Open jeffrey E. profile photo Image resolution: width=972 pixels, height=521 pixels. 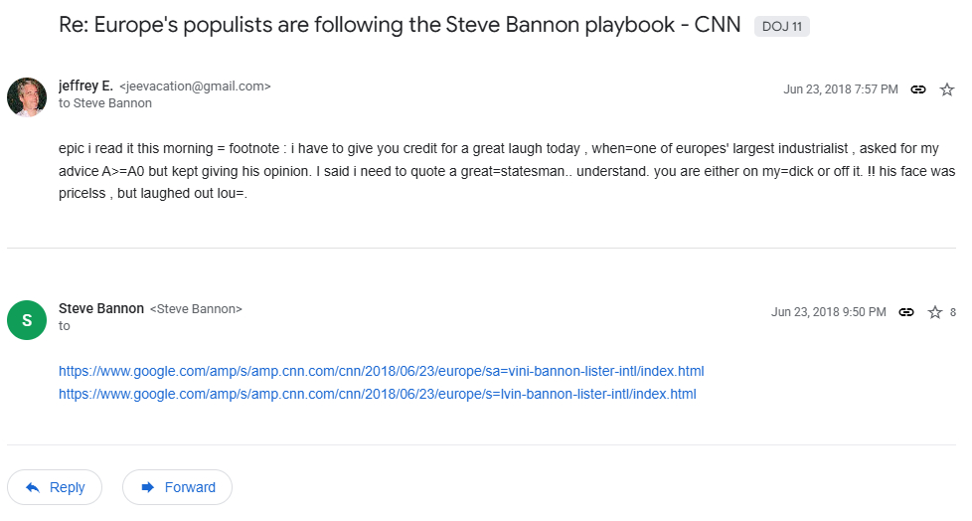[27, 96]
